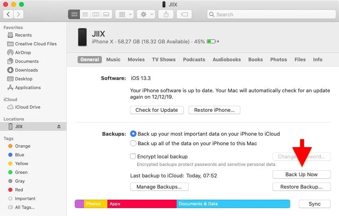Open Creative Cloud Files folder

[32, 44]
